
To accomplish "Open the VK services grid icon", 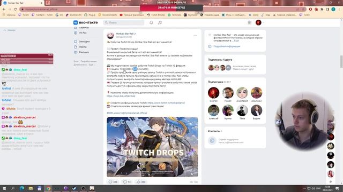I will tap(250, 22).
